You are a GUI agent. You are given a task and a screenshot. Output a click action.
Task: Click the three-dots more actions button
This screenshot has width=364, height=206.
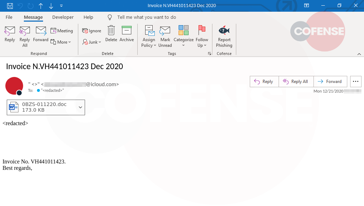(x=355, y=82)
